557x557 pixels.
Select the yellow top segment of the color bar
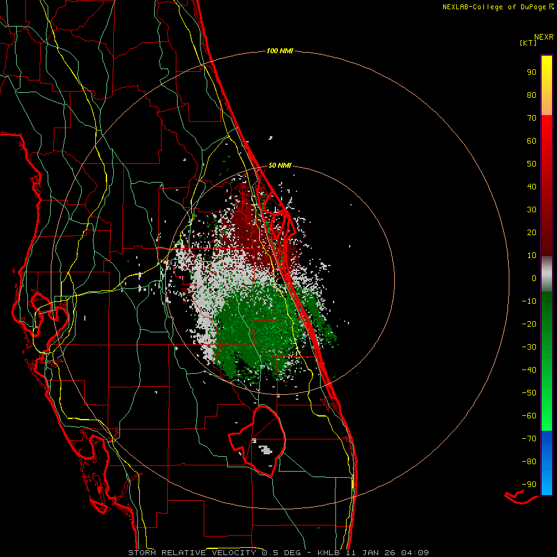tap(546, 85)
